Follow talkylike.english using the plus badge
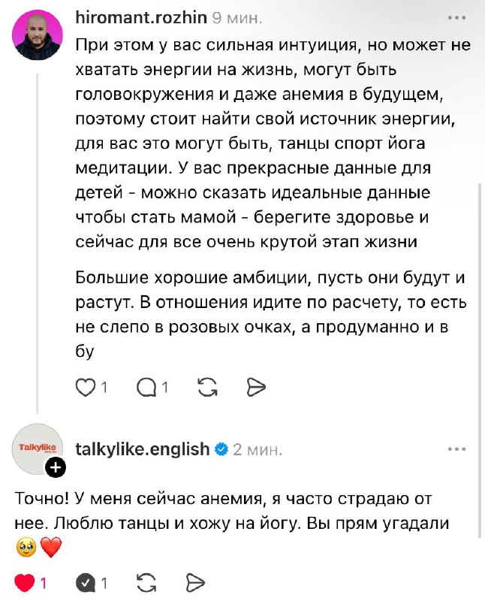Viewport: 485px width, 601px height. coord(56,470)
